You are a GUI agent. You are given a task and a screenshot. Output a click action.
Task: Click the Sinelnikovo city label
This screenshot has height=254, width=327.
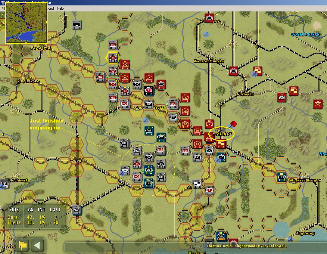(x=28, y=81)
